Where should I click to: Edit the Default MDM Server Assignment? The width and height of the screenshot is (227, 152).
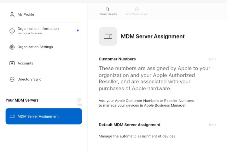coord(212,125)
